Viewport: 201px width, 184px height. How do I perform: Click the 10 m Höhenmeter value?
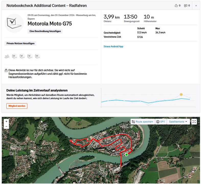click(149, 17)
